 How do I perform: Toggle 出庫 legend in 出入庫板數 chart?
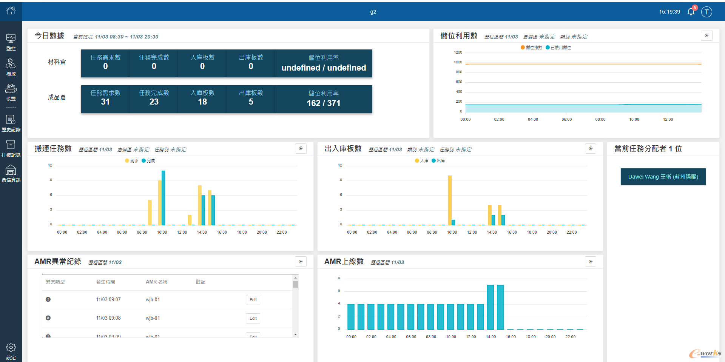(438, 161)
